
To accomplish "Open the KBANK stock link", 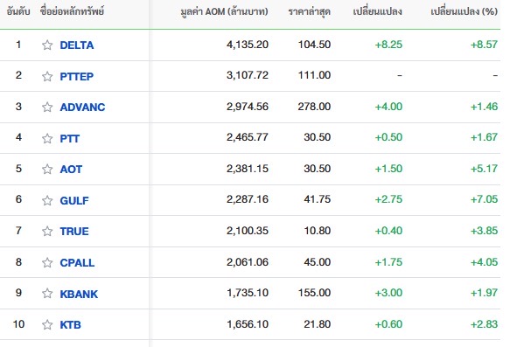I will point(79,294).
